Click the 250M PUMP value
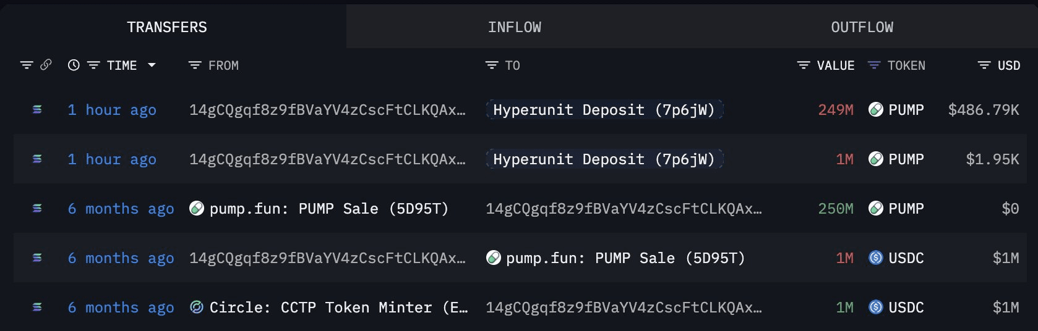Screen dimensions: 1038x331 click(836, 209)
